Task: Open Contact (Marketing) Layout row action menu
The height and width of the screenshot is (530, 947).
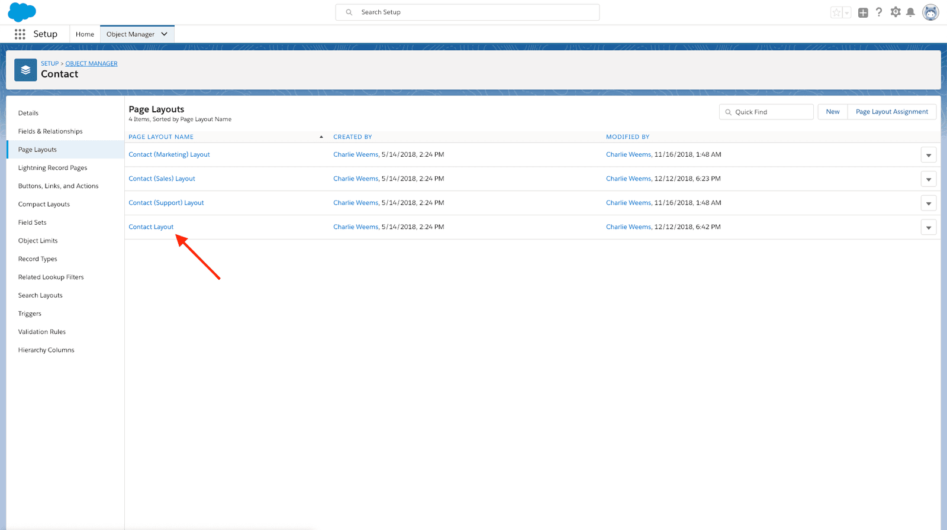Action: coord(928,155)
